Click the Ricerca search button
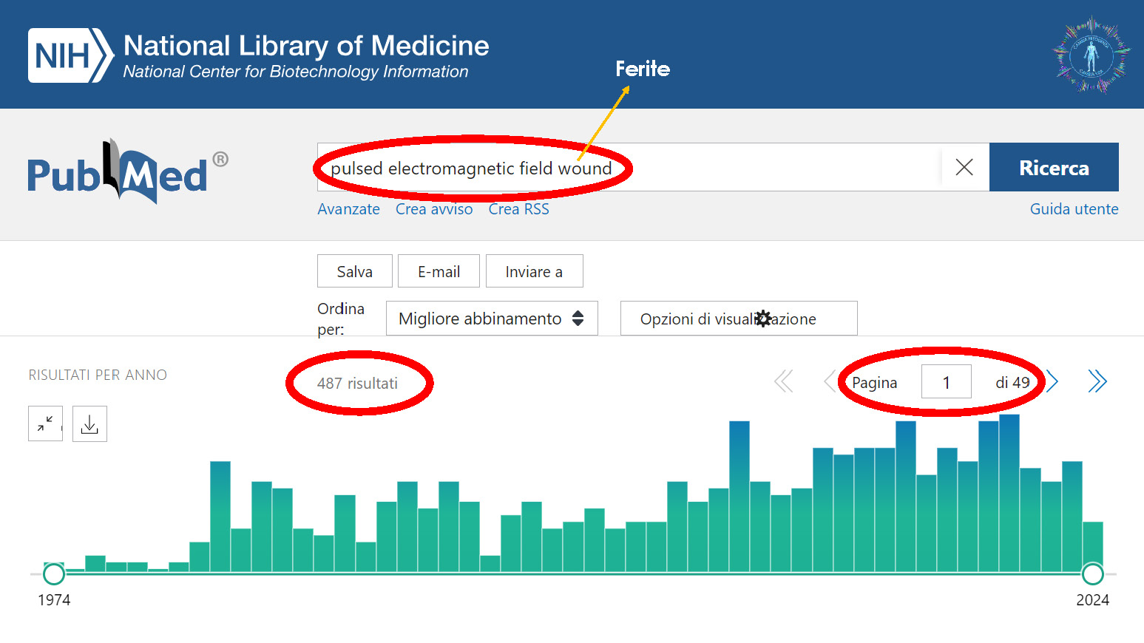This screenshot has width=1144, height=643. 1054,167
